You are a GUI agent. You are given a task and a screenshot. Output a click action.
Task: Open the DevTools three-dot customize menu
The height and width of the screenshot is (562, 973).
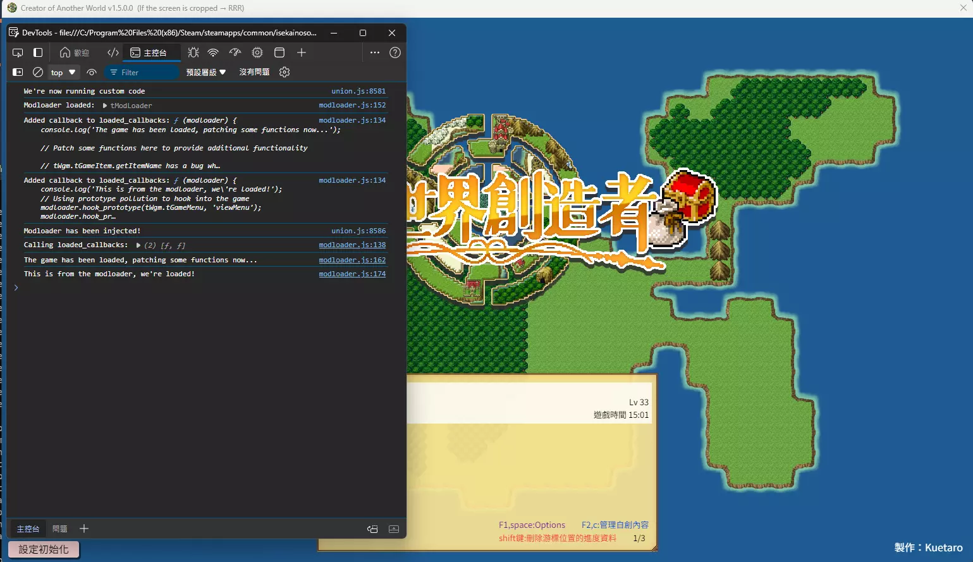pos(375,52)
